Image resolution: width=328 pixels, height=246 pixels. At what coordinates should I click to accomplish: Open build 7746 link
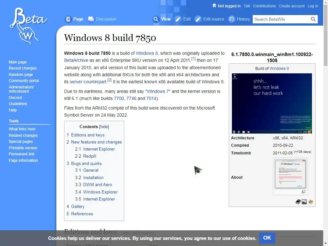coord(131,98)
